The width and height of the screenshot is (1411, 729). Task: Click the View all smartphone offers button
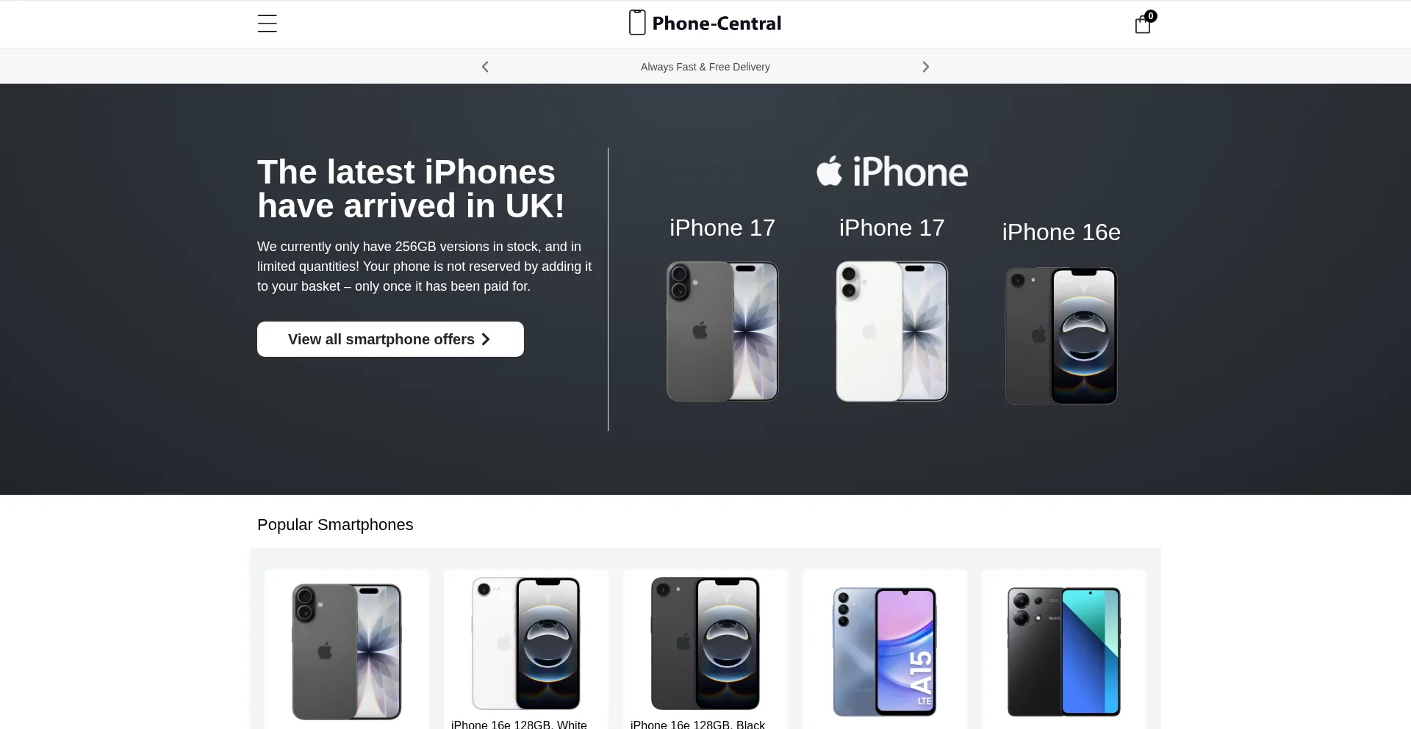(390, 339)
